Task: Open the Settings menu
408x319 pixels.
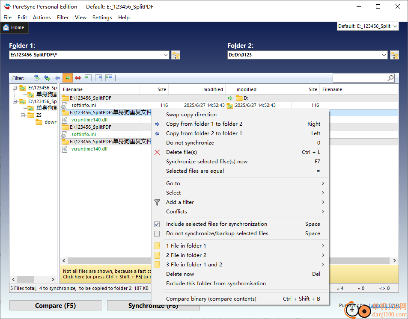Action: 102,18
